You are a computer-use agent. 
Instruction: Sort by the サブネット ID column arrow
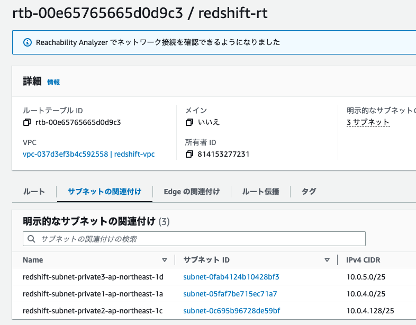tap(327, 260)
